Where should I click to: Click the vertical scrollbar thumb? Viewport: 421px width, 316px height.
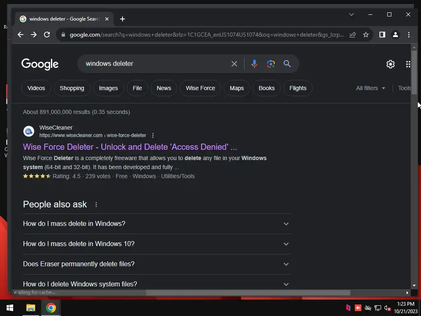414,72
